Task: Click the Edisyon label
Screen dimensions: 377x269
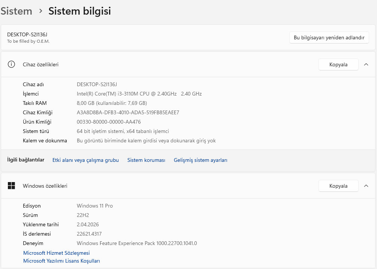Action: [x=32, y=206]
